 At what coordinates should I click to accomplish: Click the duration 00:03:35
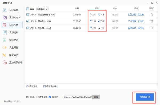pos(77,28)
